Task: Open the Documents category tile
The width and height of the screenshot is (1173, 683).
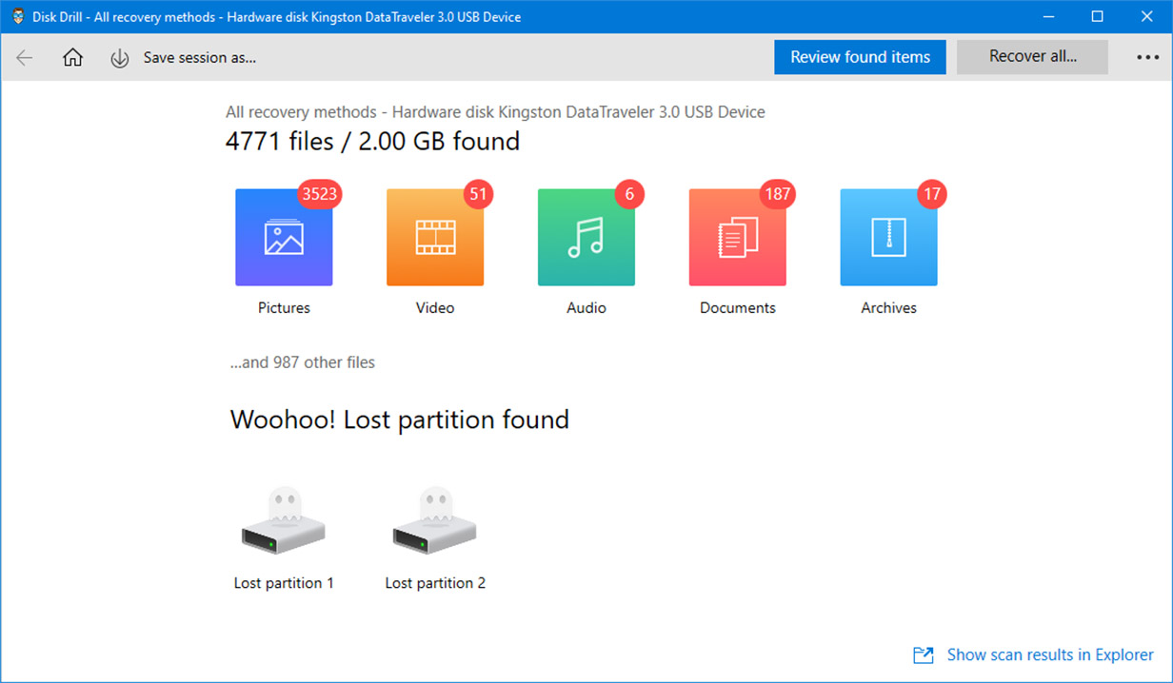Action: (738, 237)
